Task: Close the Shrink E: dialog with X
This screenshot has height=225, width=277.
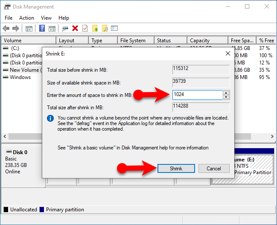Action: pos(227,54)
